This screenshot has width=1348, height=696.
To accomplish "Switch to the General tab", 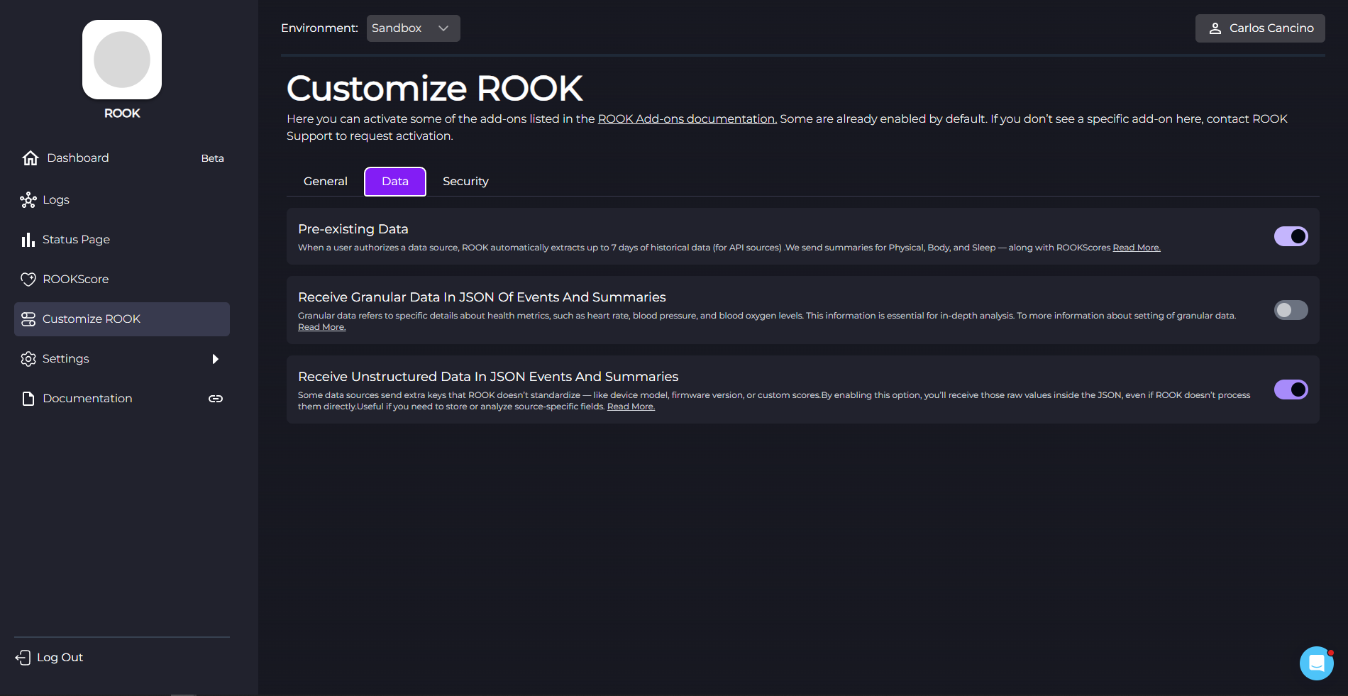I will pyautogui.click(x=325, y=182).
